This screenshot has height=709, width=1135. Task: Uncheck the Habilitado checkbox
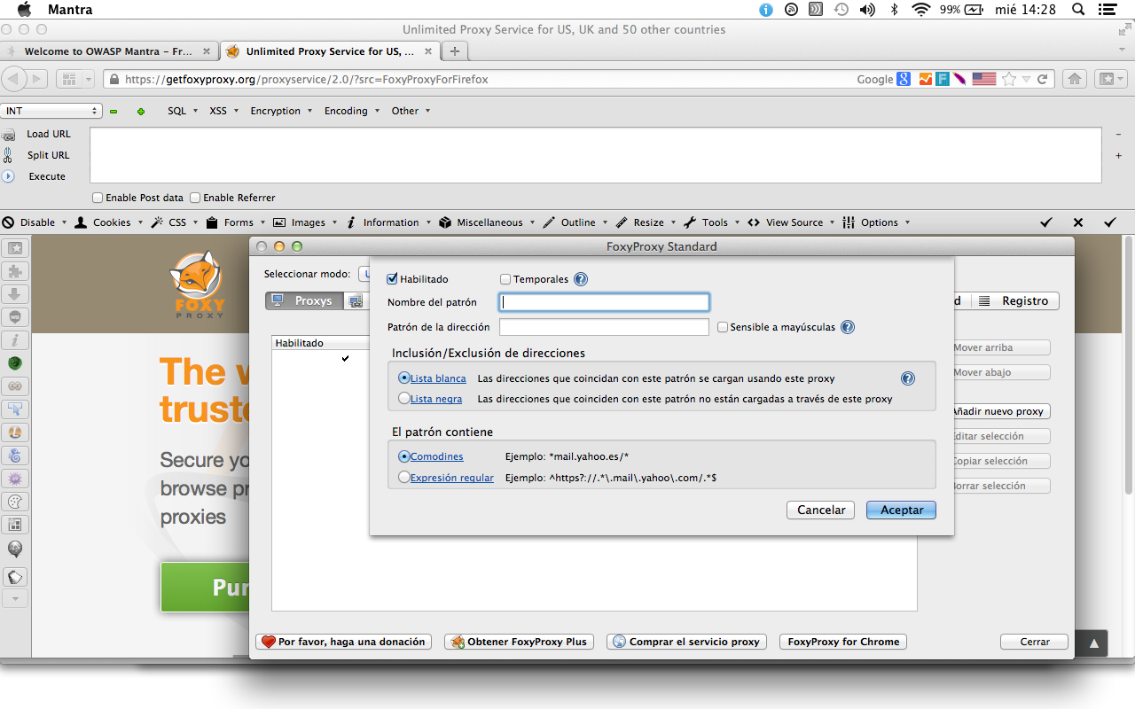pyautogui.click(x=393, y=279)
